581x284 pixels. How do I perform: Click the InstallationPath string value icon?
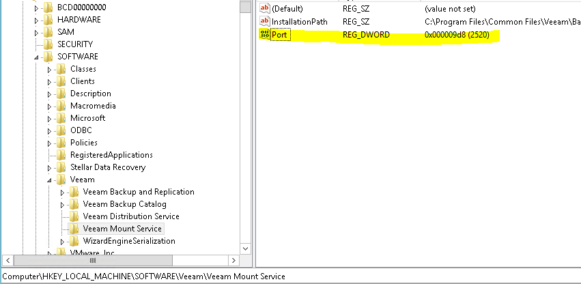(x=265, y=21)
